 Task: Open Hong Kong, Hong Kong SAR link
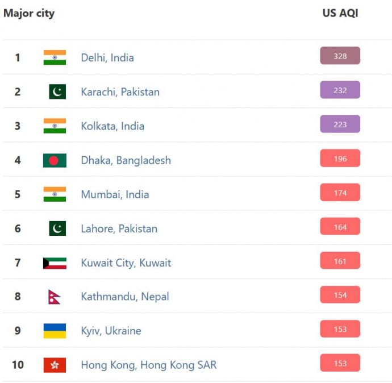[x=148, y=365]
